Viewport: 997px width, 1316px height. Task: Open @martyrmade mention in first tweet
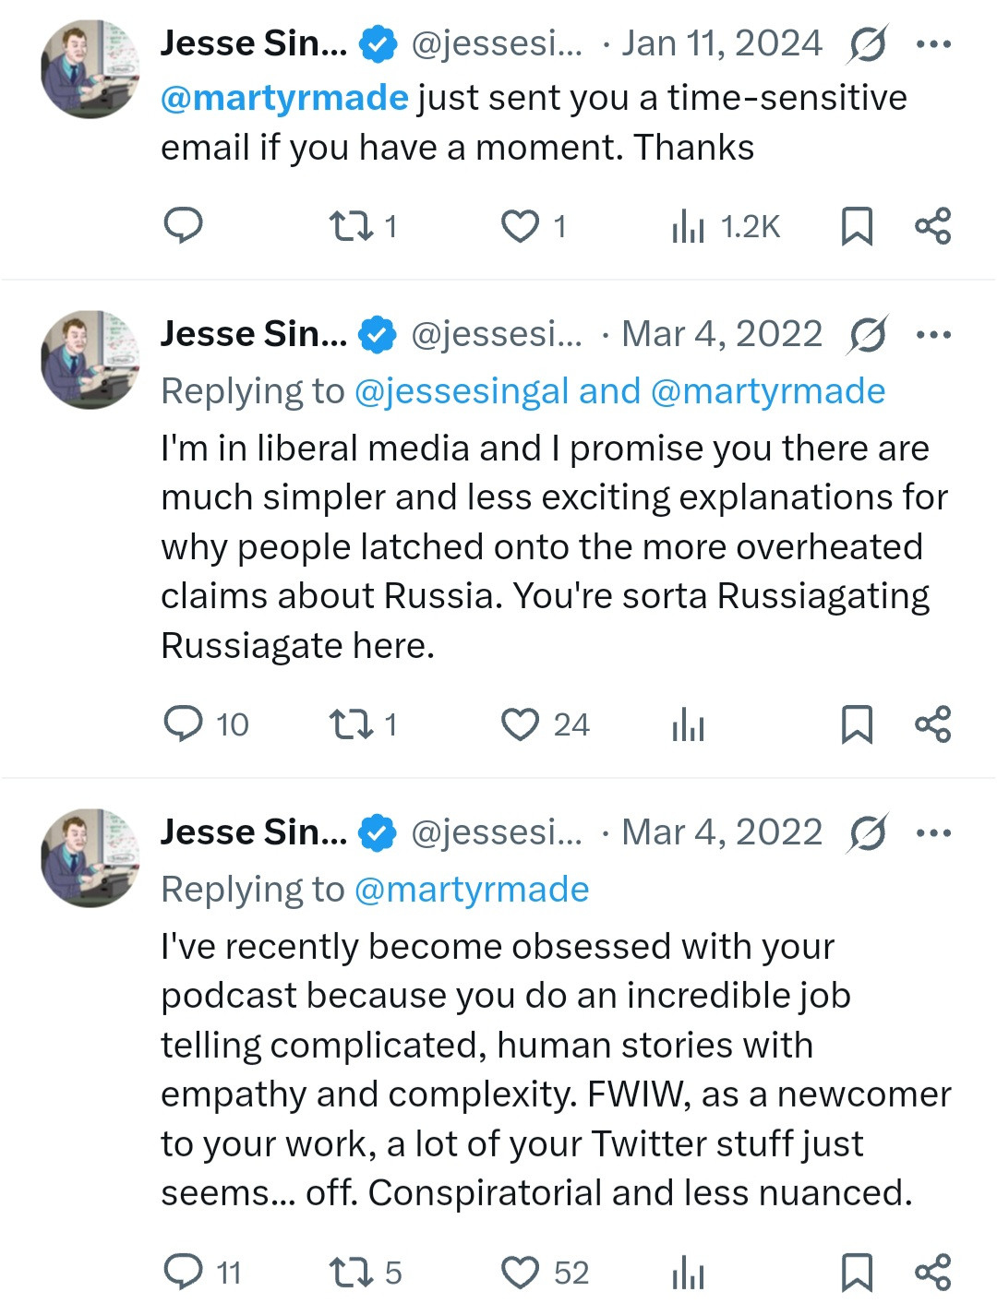point(284,98)
